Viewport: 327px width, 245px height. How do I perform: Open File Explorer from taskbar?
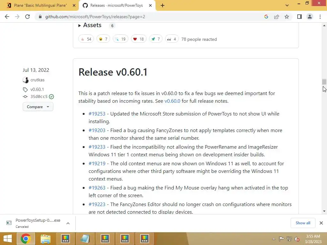pos(45,239)
